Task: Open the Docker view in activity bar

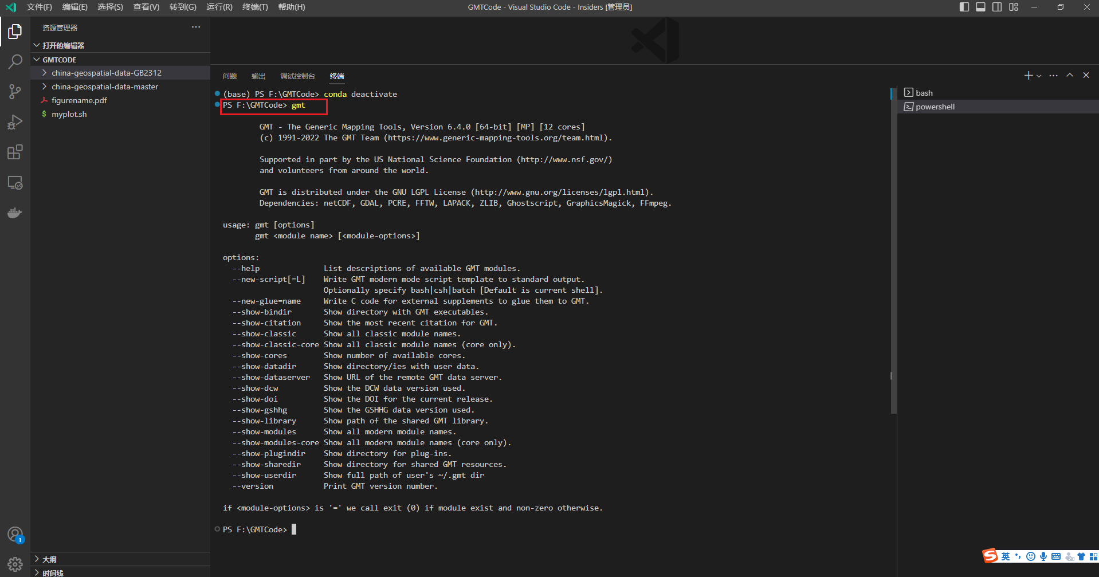Action: pos(15,213)
